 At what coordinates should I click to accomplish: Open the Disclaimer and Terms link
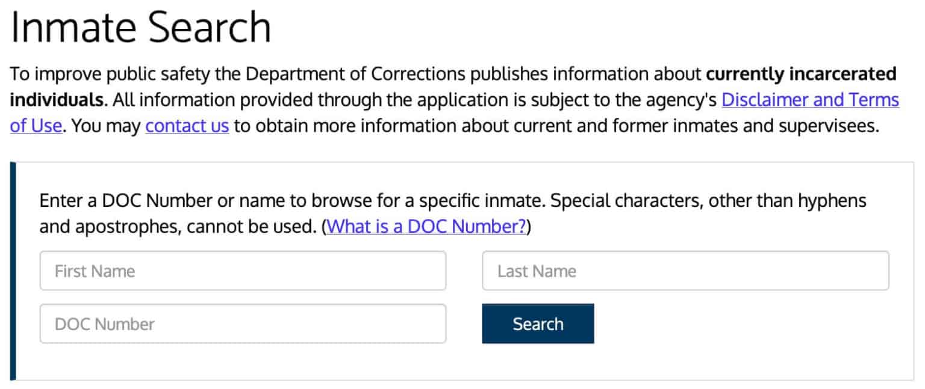[x=810, y=100]
